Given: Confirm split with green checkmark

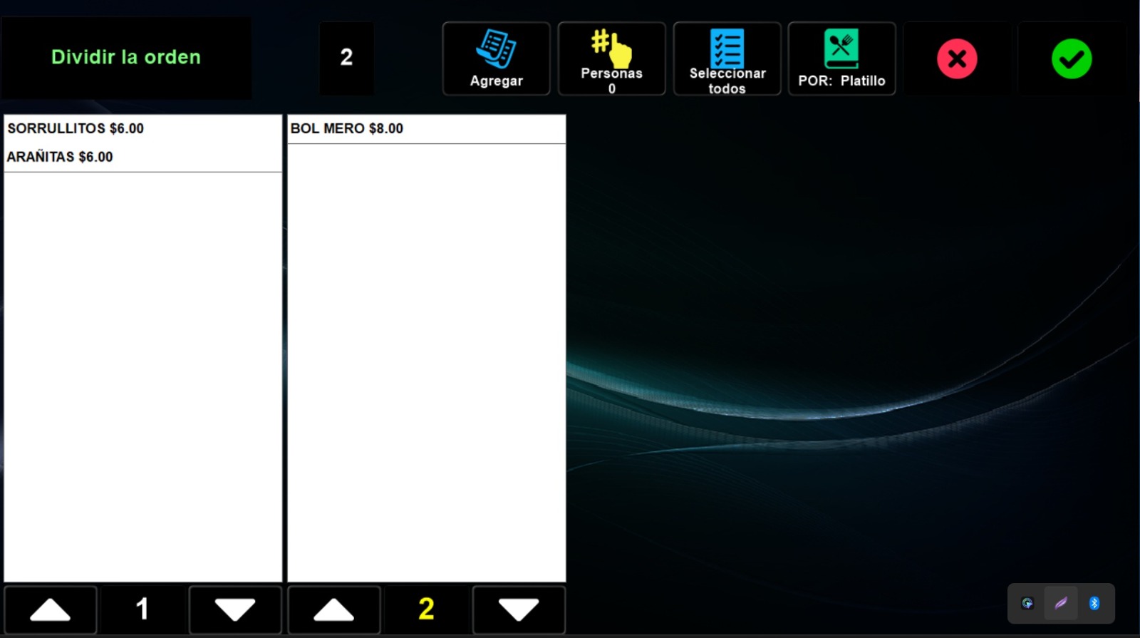Looking at the screenshot, I should 1071,59.
